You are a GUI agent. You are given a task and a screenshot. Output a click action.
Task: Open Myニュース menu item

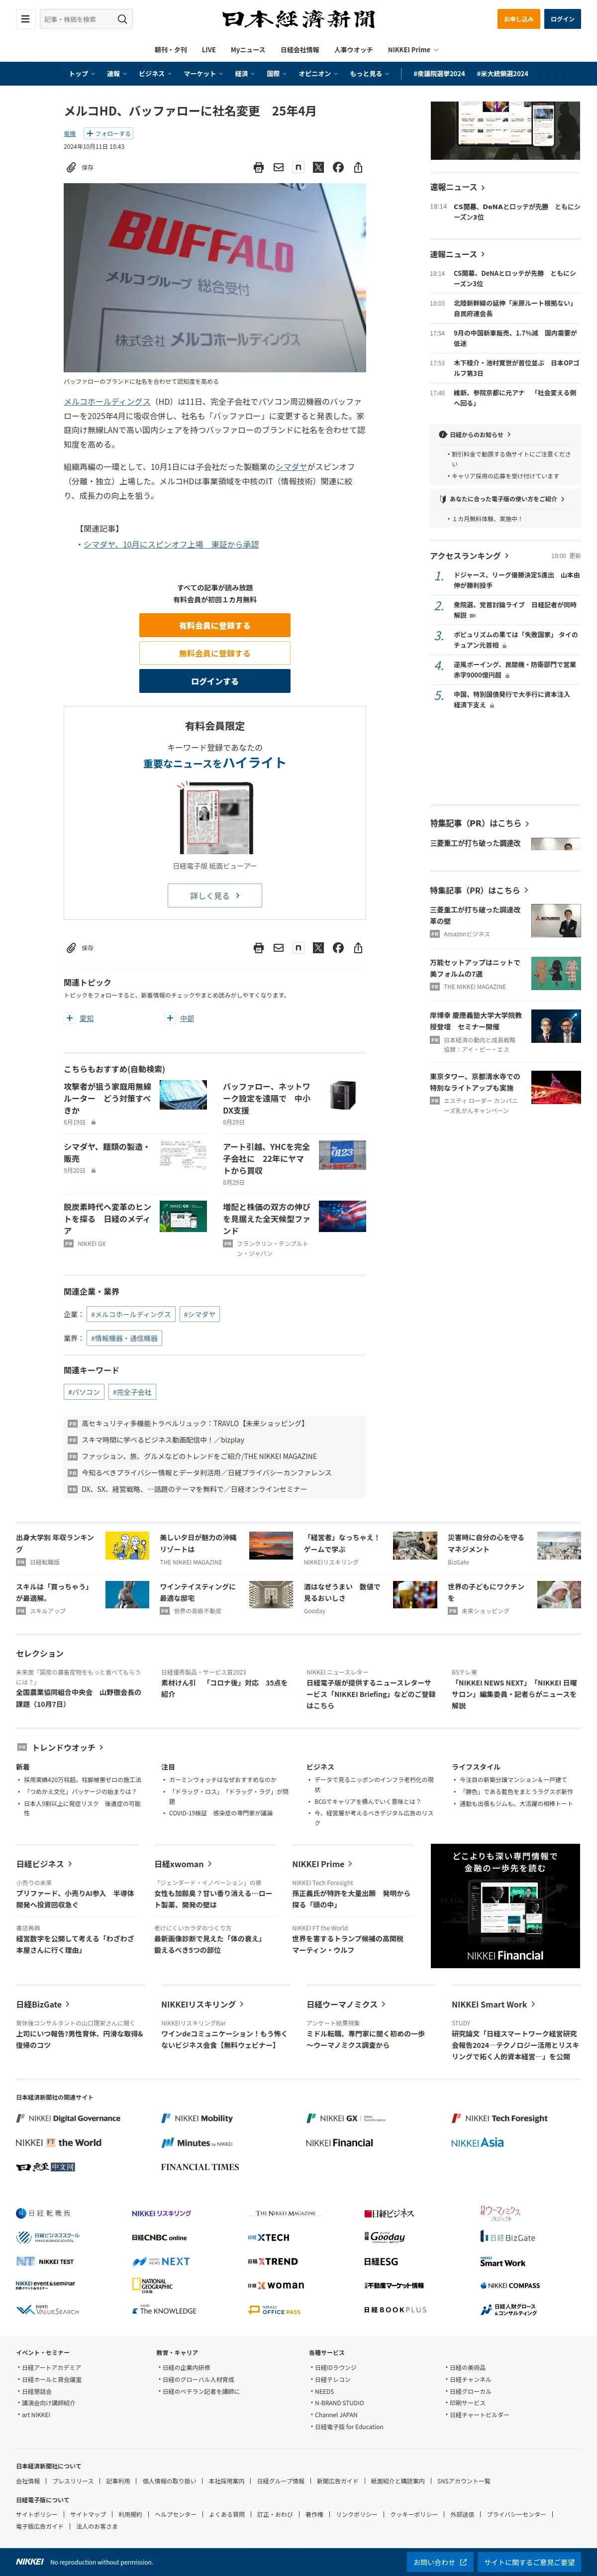pos(248,50)
